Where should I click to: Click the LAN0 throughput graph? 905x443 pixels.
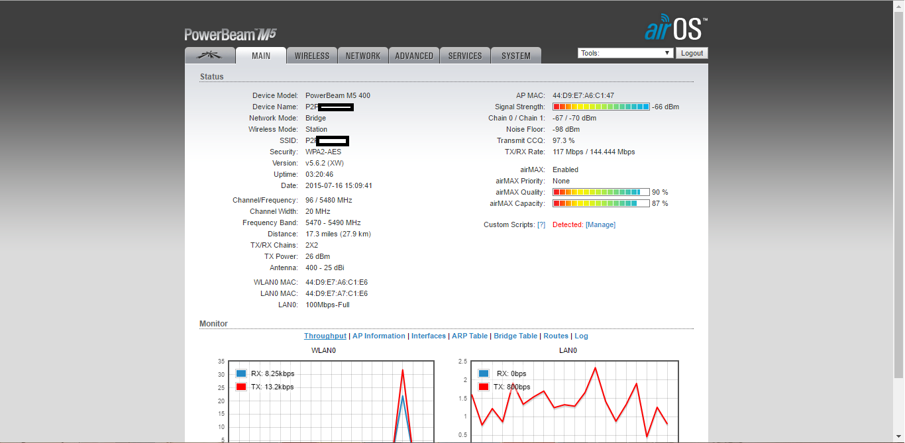tap(574, 401)
